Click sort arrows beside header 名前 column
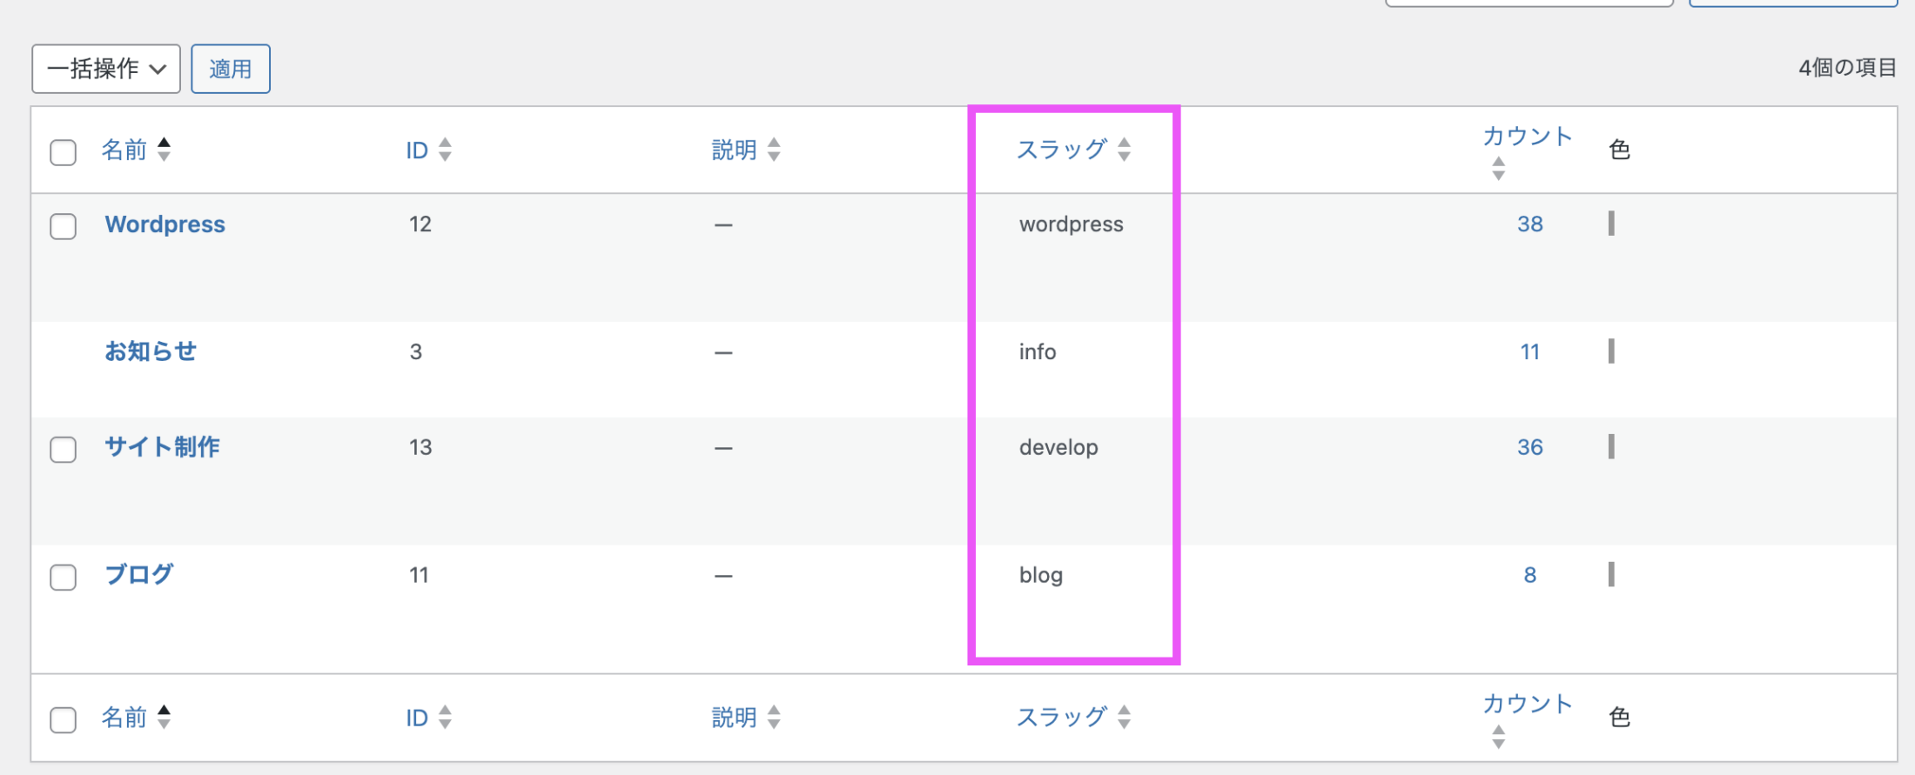Screen dimensions: 1915x775 pyautogui.click(x=164, y=150)
